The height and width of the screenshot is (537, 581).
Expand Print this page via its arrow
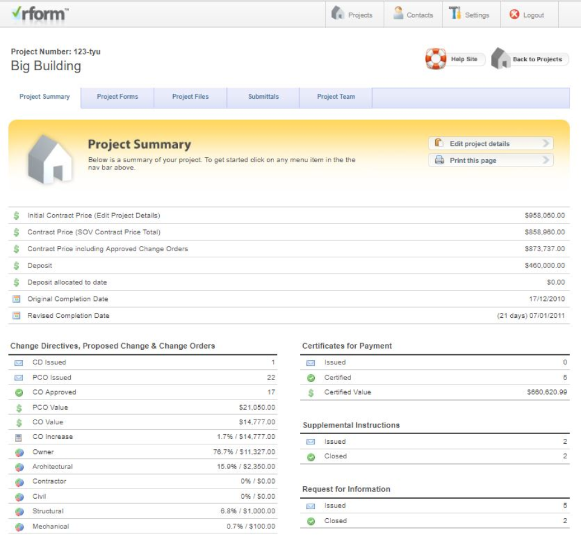(548, 160)
